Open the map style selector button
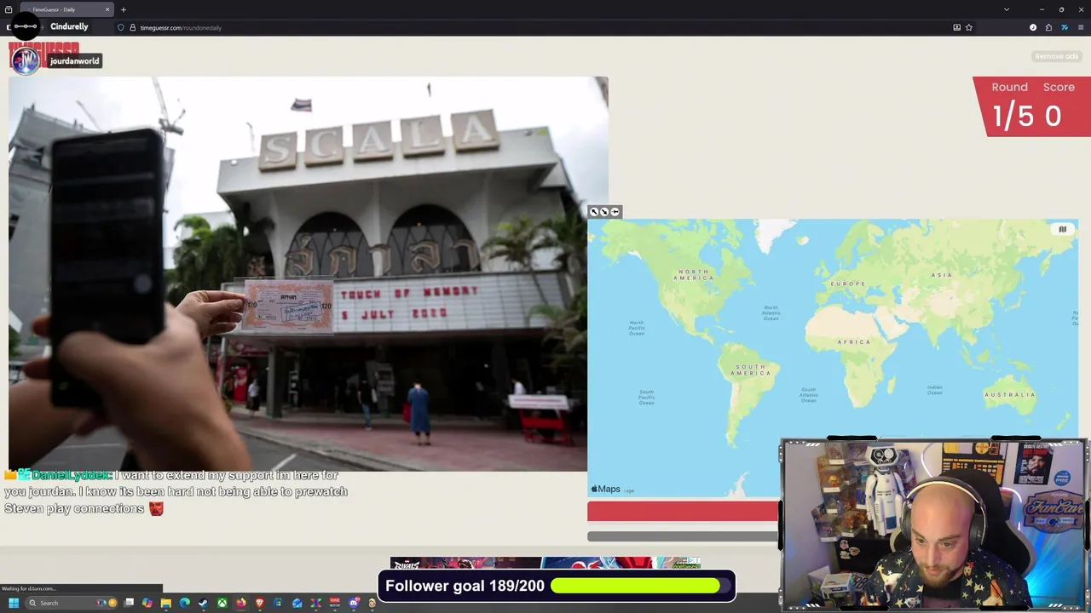Viewport: 1091px width, 613px height. (x=1062, y=229)
